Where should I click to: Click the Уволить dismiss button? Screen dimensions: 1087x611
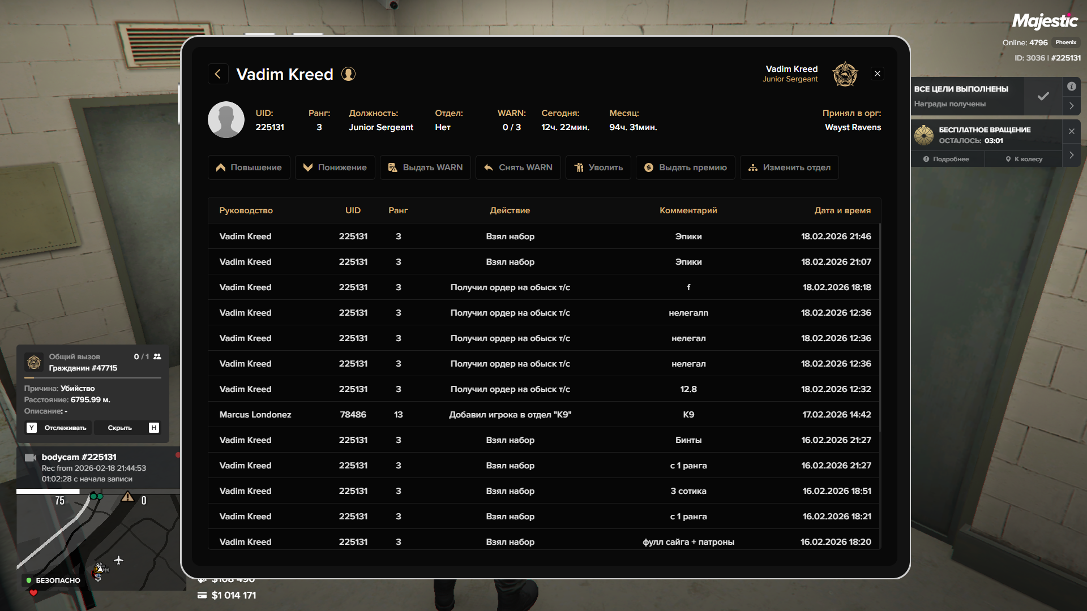(598, 167)
